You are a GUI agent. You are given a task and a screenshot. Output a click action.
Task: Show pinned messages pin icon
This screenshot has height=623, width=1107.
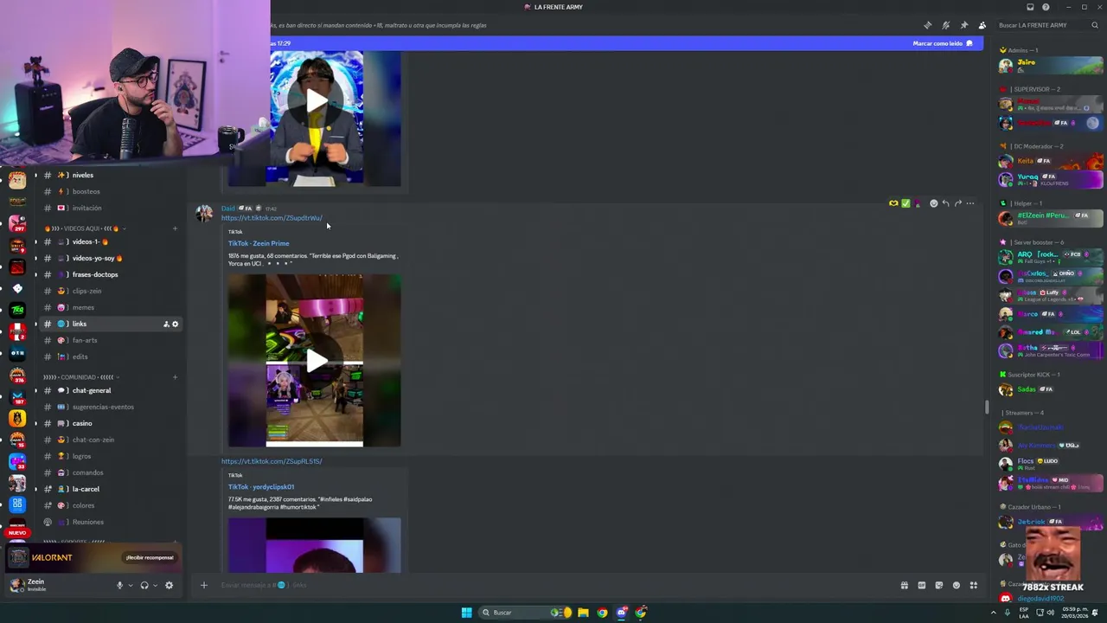pyautogui.click(x=963, y=25)
